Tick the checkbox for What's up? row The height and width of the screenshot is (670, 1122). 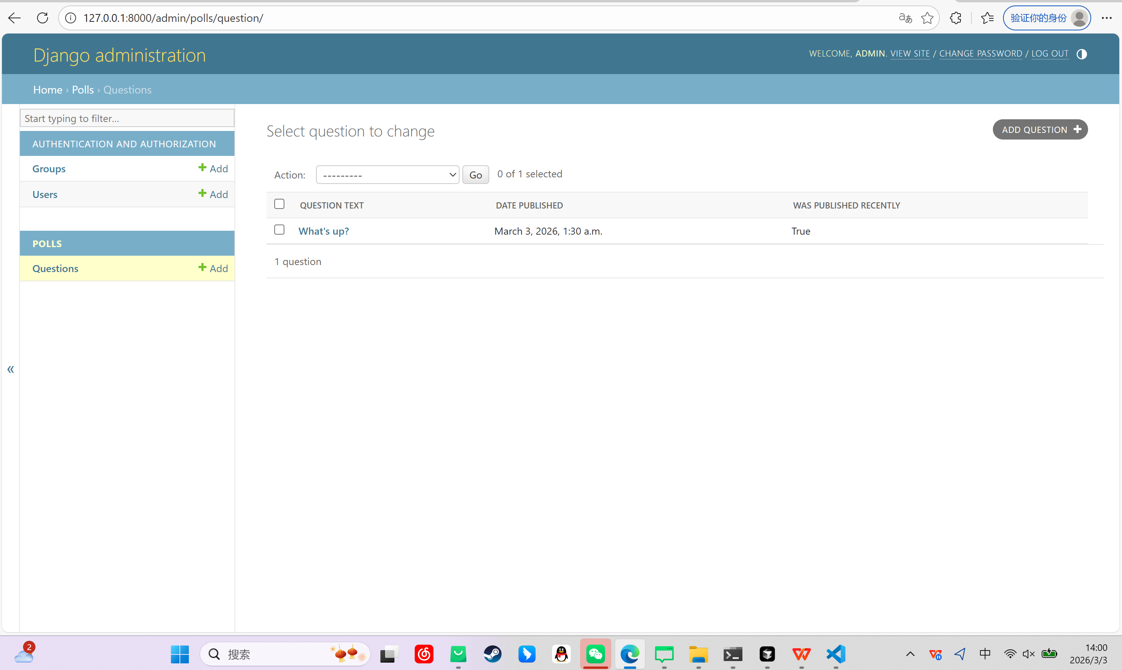[279, 230]
